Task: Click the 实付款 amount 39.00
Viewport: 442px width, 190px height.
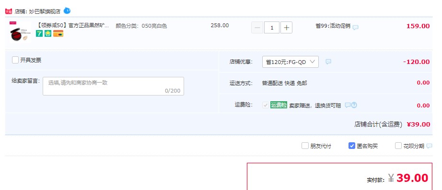Action: (x=412, y=178)
